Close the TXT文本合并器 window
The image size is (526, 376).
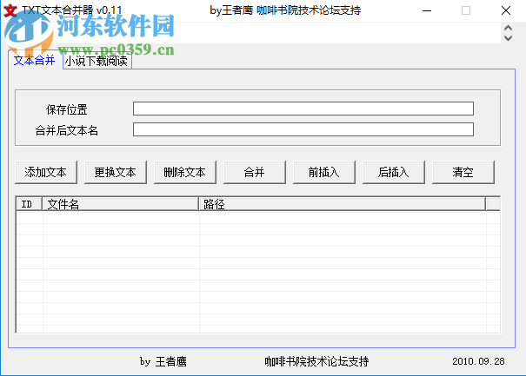(506, 10)
